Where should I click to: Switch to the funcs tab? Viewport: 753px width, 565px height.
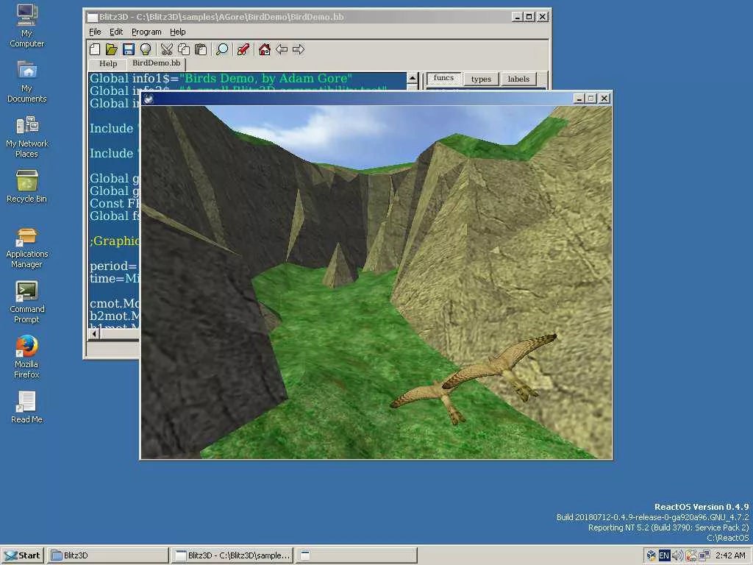click(x=443, y=78)
